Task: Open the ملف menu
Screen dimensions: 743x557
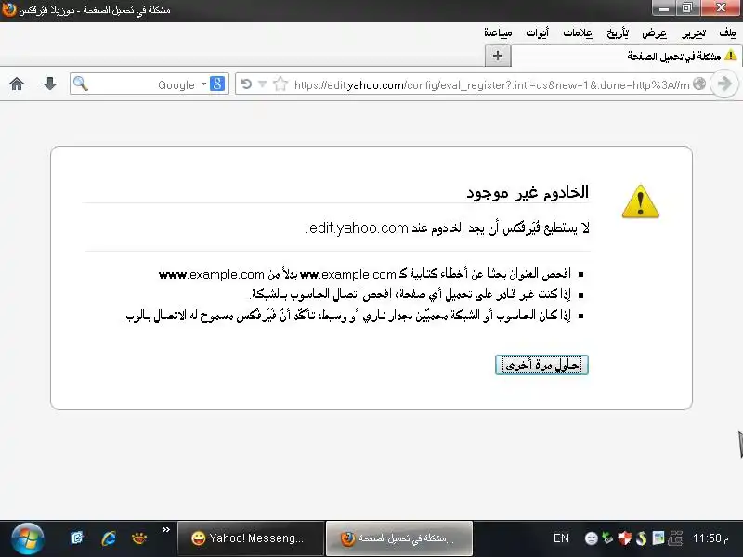Action: [x=727, y=32]
